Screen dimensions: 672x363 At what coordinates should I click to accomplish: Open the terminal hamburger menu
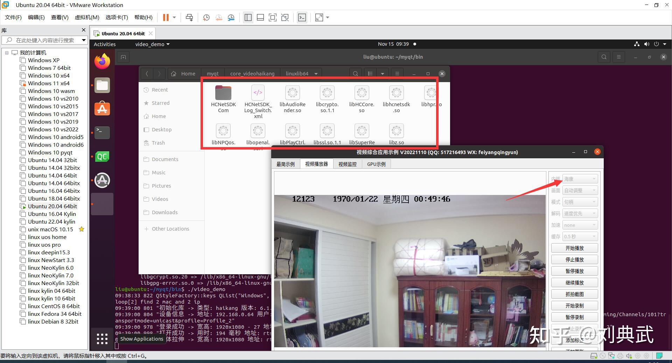tap(618, 57)
